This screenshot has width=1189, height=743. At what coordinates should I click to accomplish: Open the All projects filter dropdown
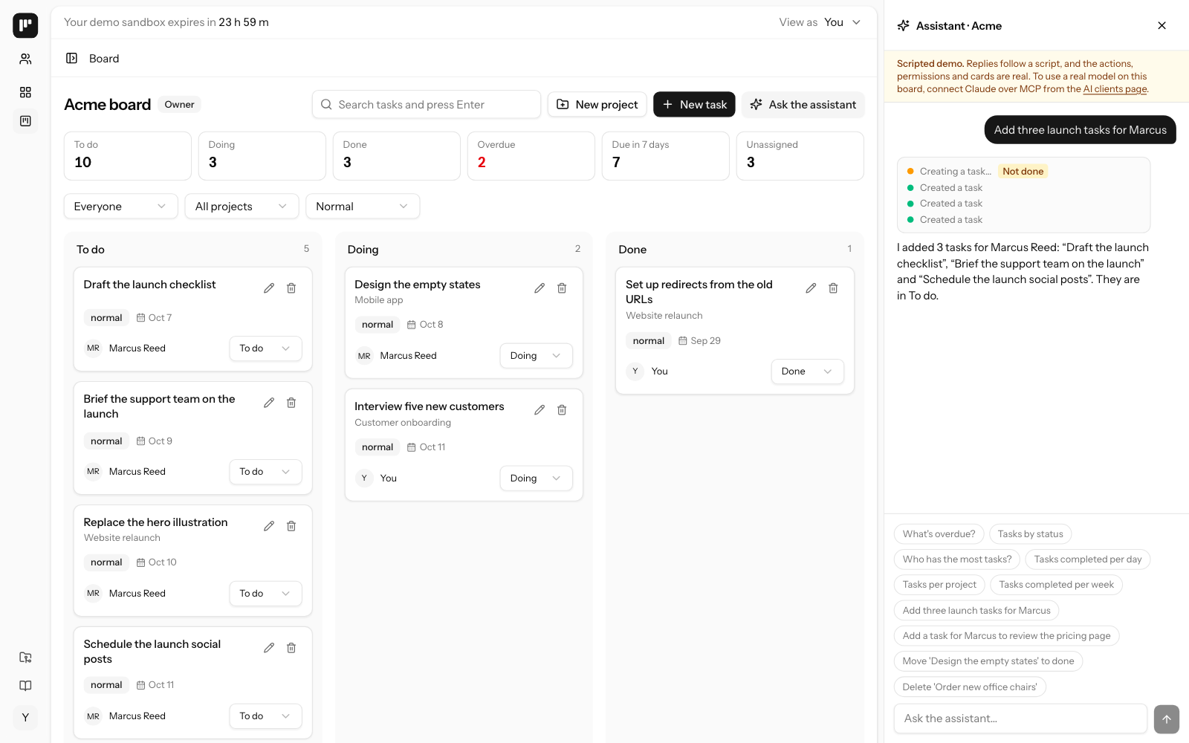242,207
